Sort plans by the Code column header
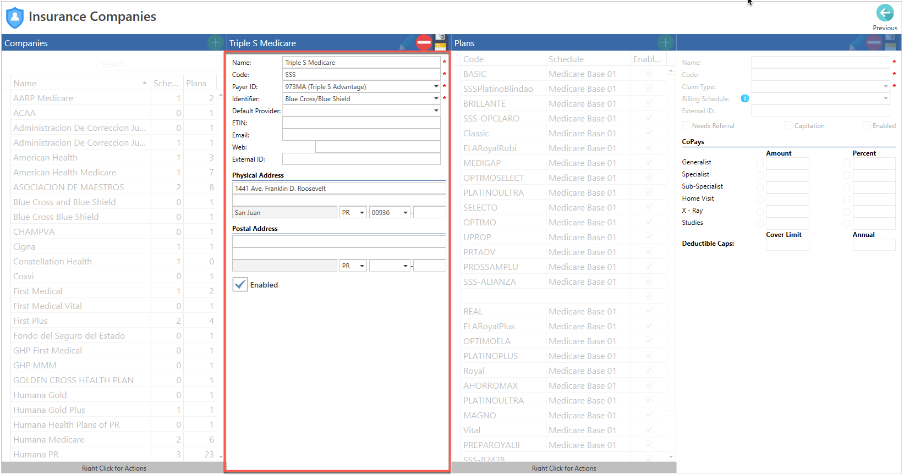 tap(503, 59)
